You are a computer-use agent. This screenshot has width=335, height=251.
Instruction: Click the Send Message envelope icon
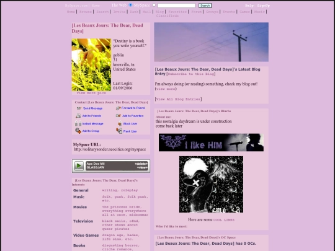79,108
